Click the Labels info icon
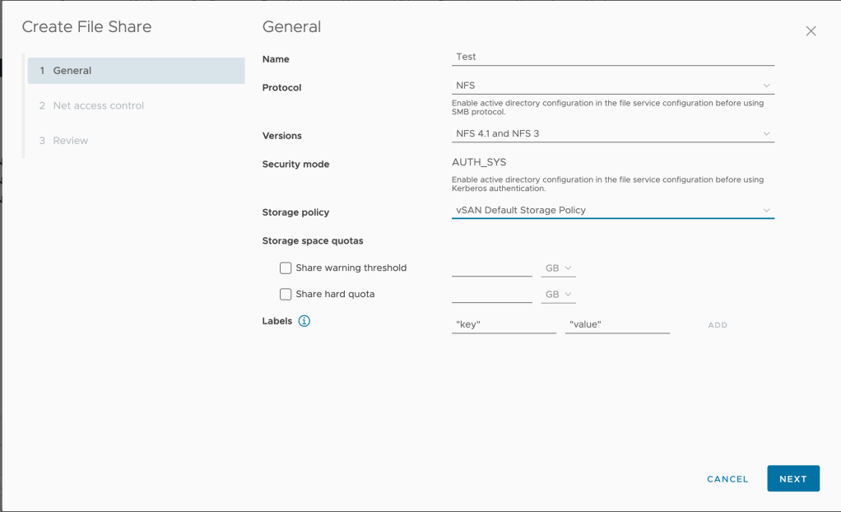841x512 pixels. click(304, 321)
